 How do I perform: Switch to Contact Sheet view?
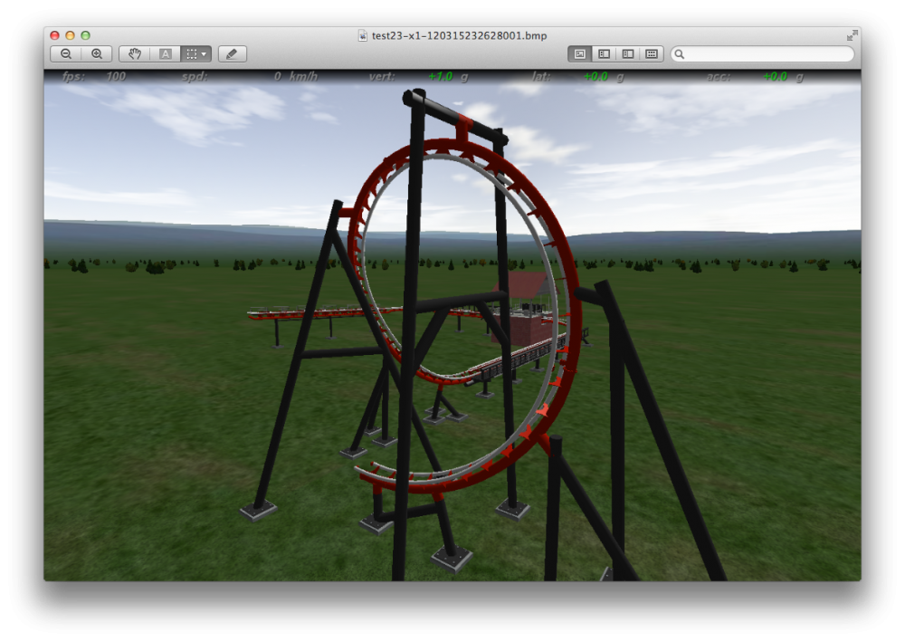pos(651,54)
